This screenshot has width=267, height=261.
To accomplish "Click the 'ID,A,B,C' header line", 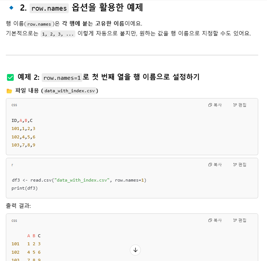I will pos(22,120).
